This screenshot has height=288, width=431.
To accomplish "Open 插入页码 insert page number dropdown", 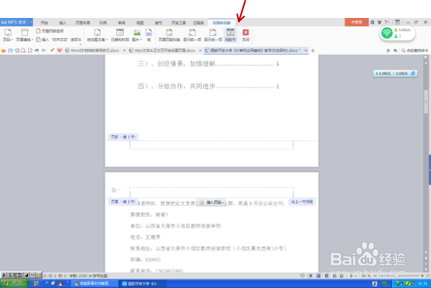I will [x=212, y=203].
